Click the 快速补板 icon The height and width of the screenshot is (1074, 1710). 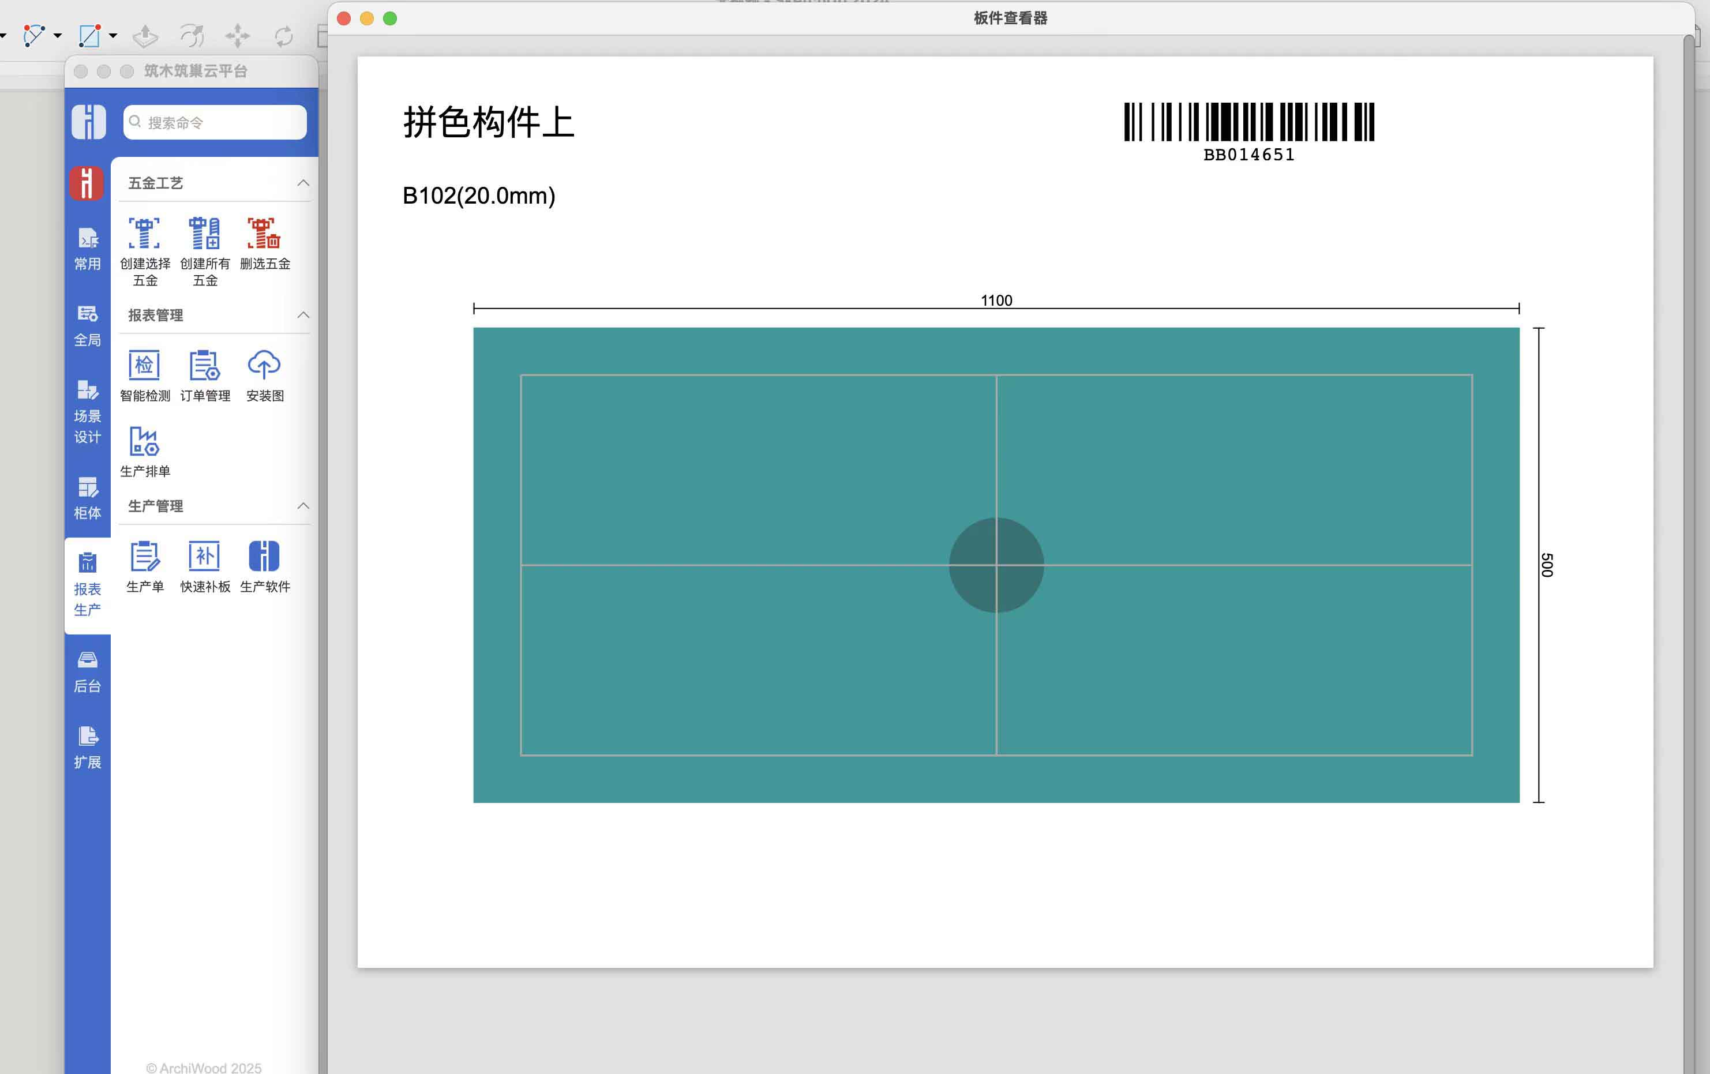[x=204, y=557]
